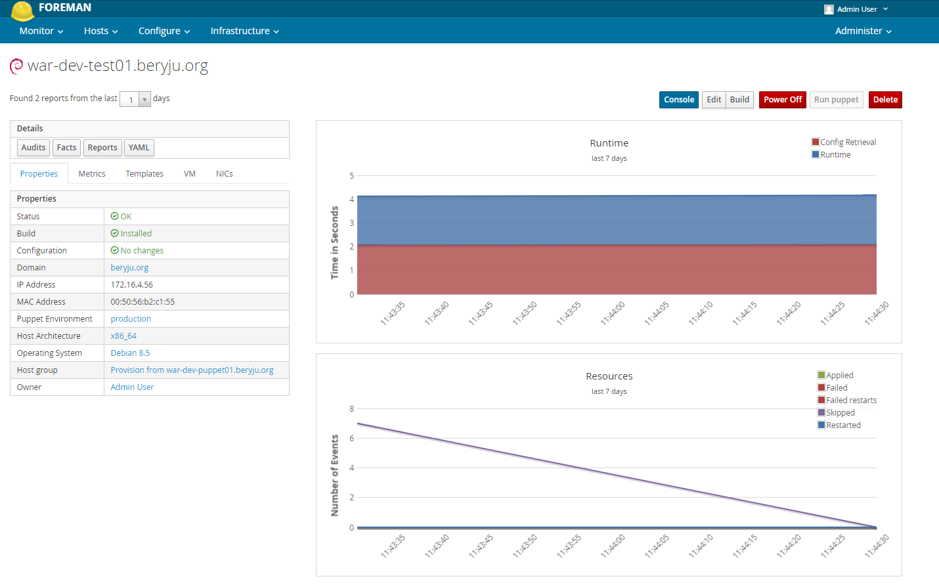Toggle Skipped series purple legend swatch
The width and height of the screenshot is (939, 585).
coord(821,412)
